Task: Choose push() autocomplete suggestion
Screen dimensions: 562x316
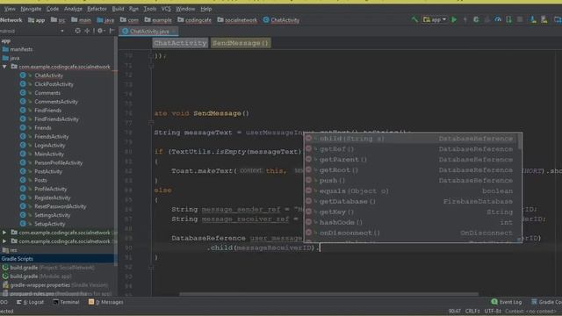Action: 411,181
